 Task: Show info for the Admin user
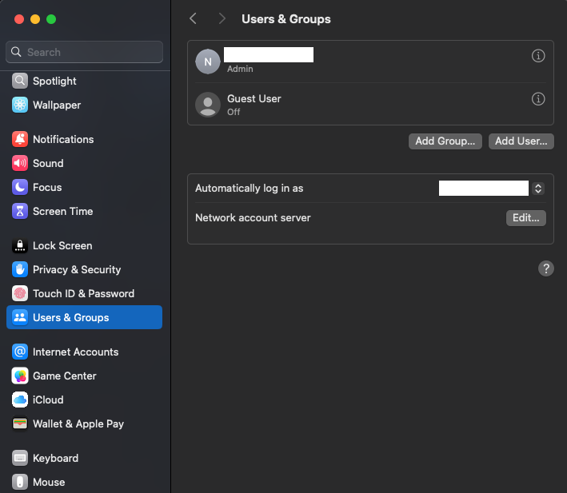pyautogui.click(x=538, y=56)
